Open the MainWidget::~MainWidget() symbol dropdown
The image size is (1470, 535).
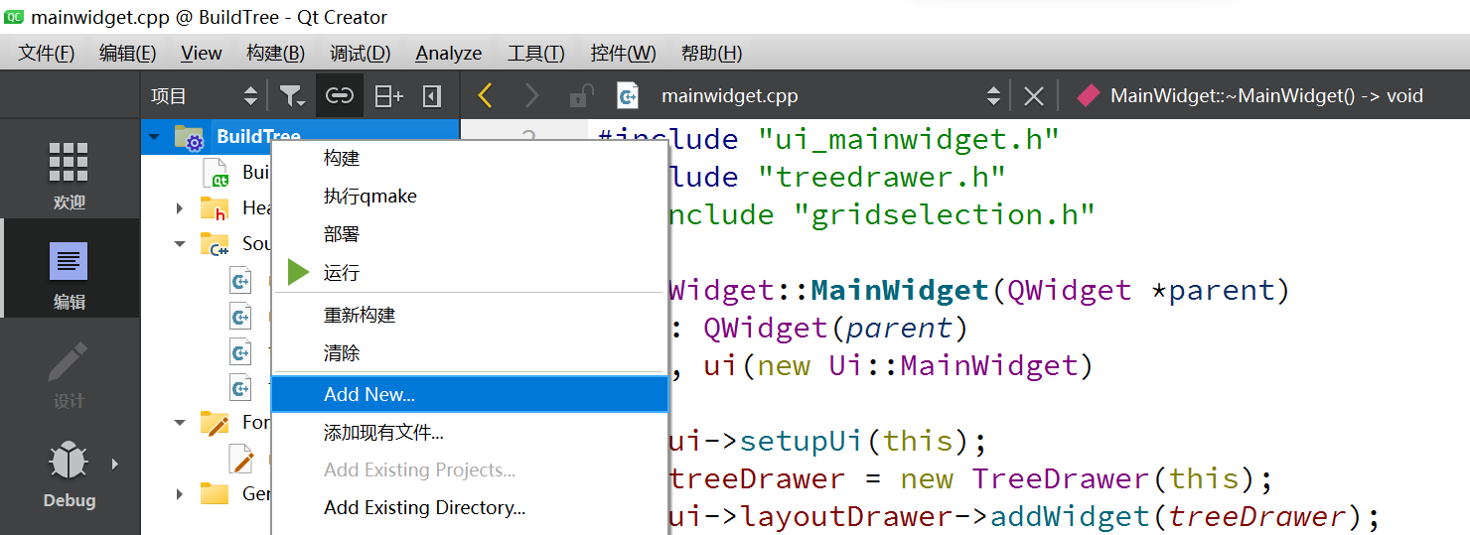click(1266, 96)
